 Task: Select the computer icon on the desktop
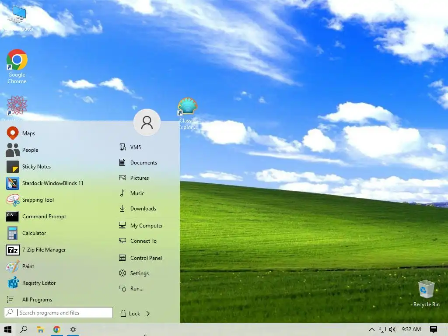[x=17, y=17]
